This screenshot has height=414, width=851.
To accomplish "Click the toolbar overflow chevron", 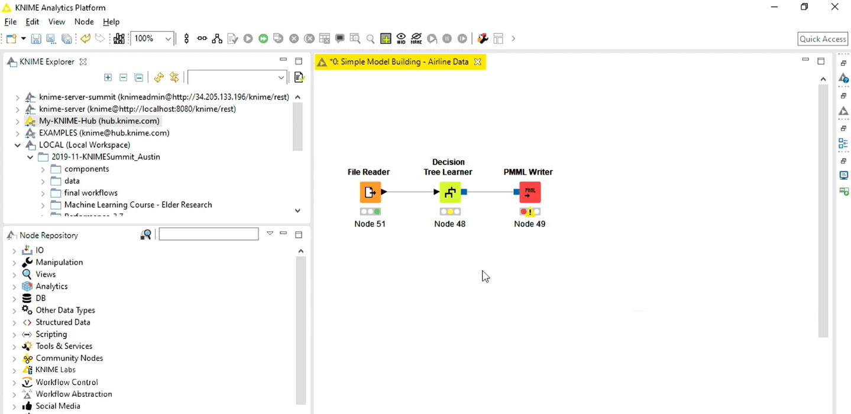I will [513, 38].
